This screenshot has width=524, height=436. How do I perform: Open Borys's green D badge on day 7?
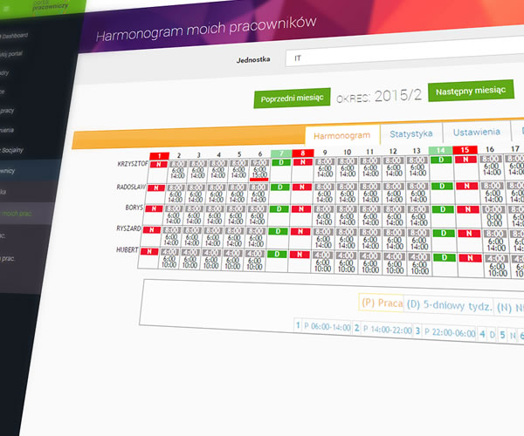pos(279,209)
